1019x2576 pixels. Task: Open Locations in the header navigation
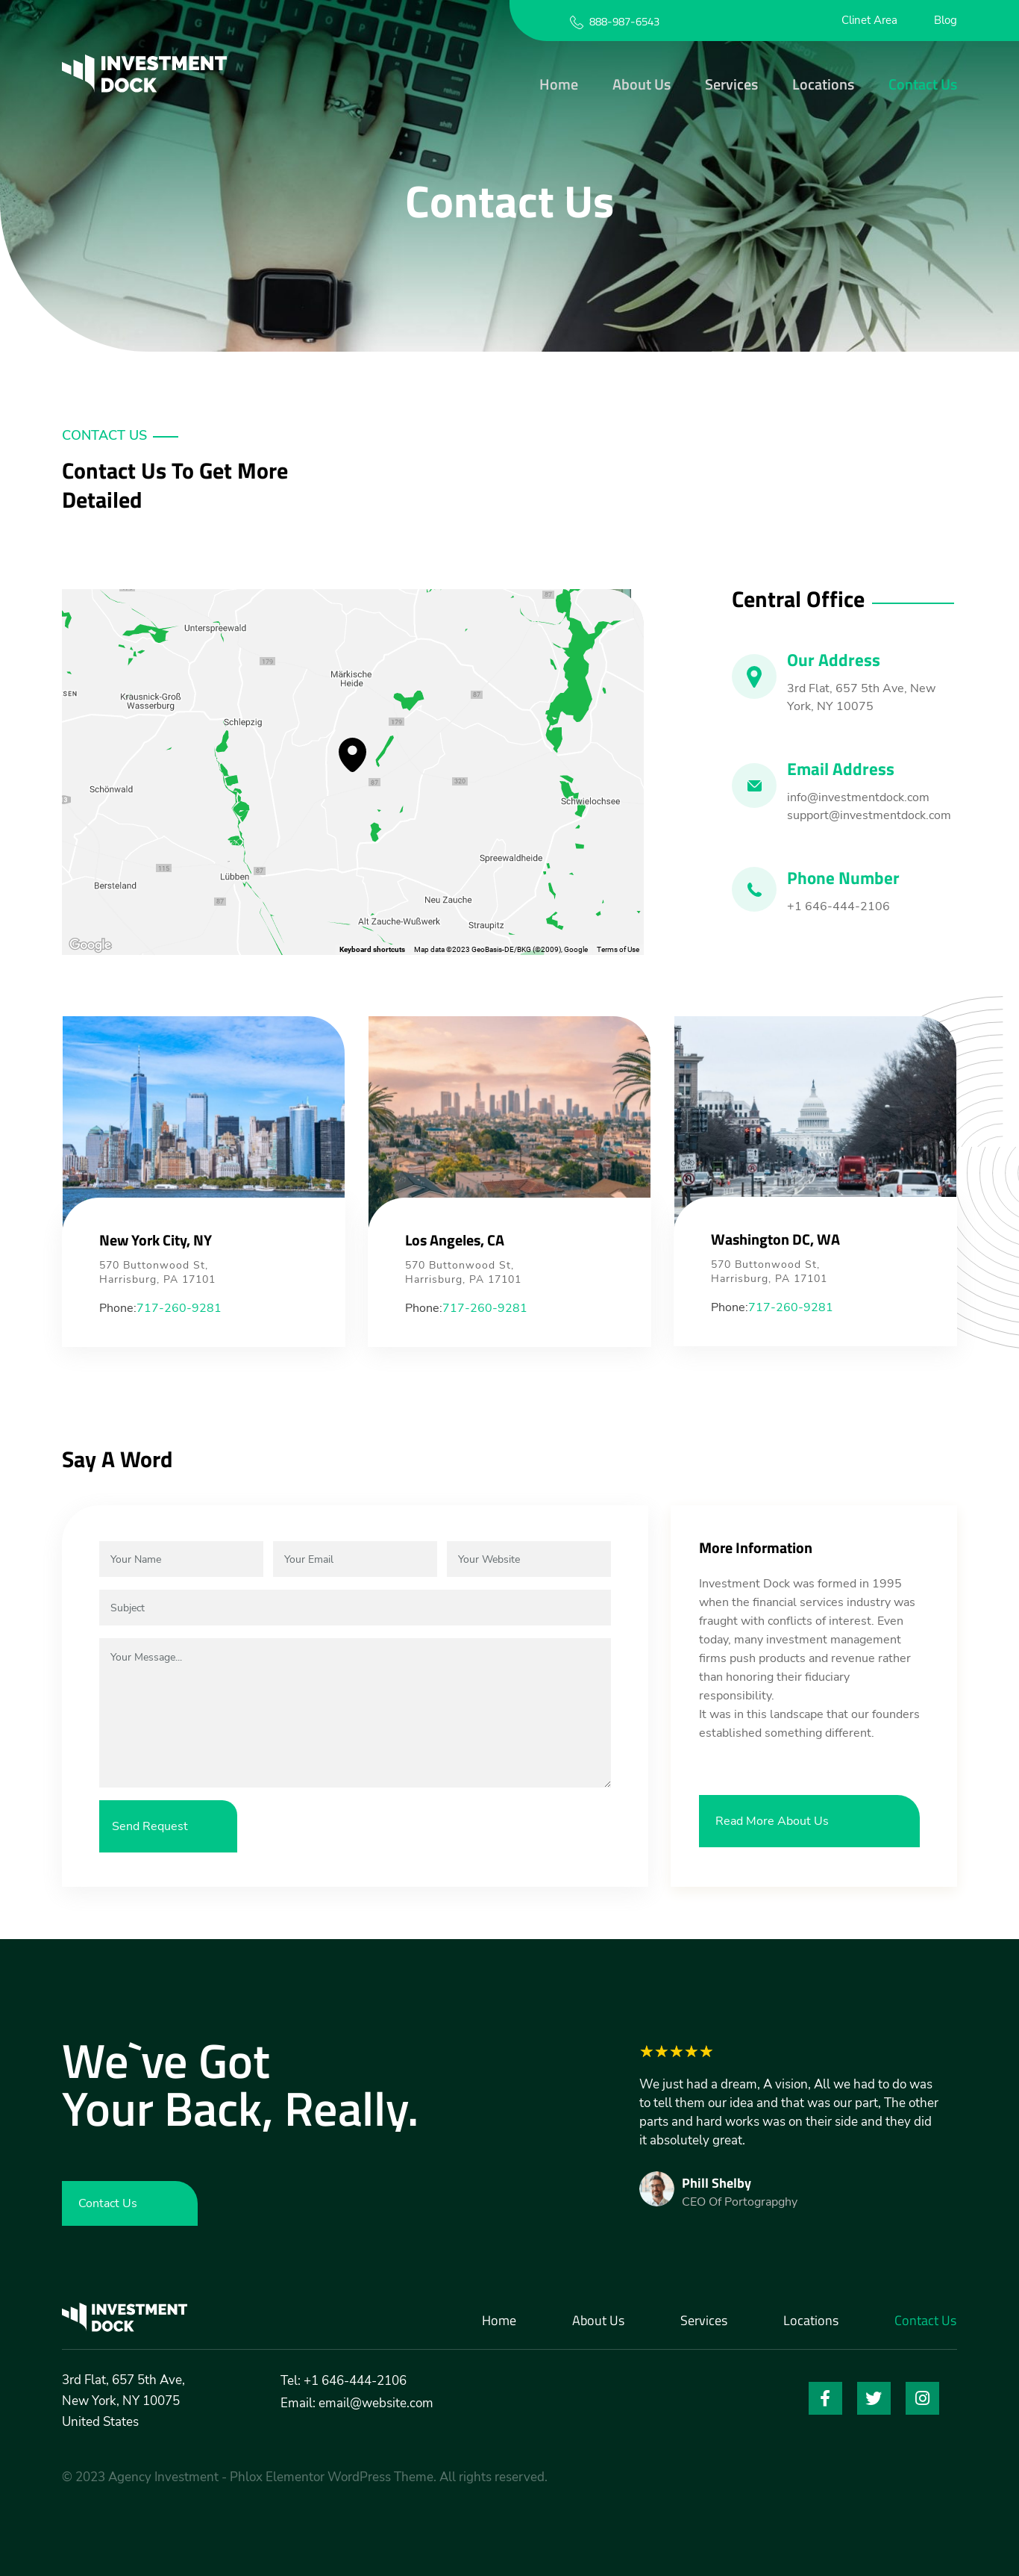pos(822,85)
